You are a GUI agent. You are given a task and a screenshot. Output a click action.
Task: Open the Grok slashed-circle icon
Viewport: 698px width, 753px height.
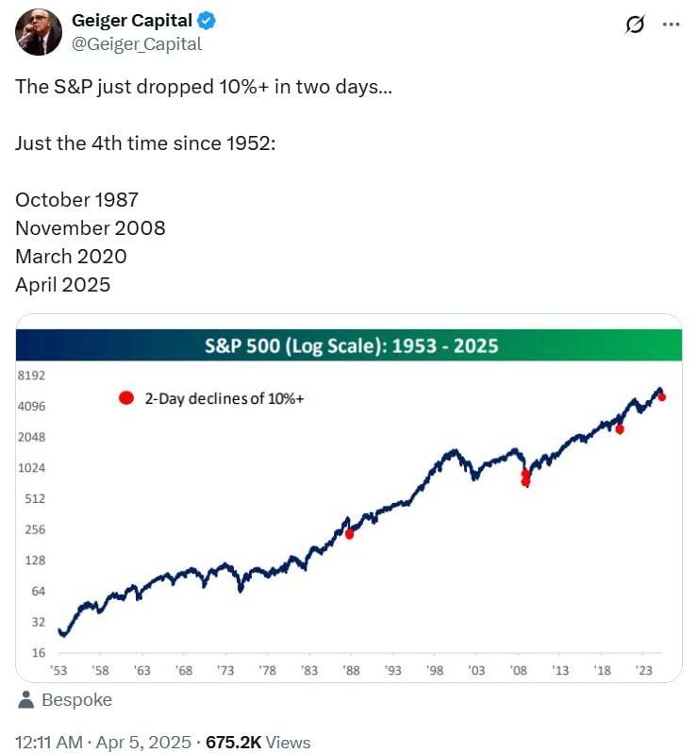[x=635, y=24]
